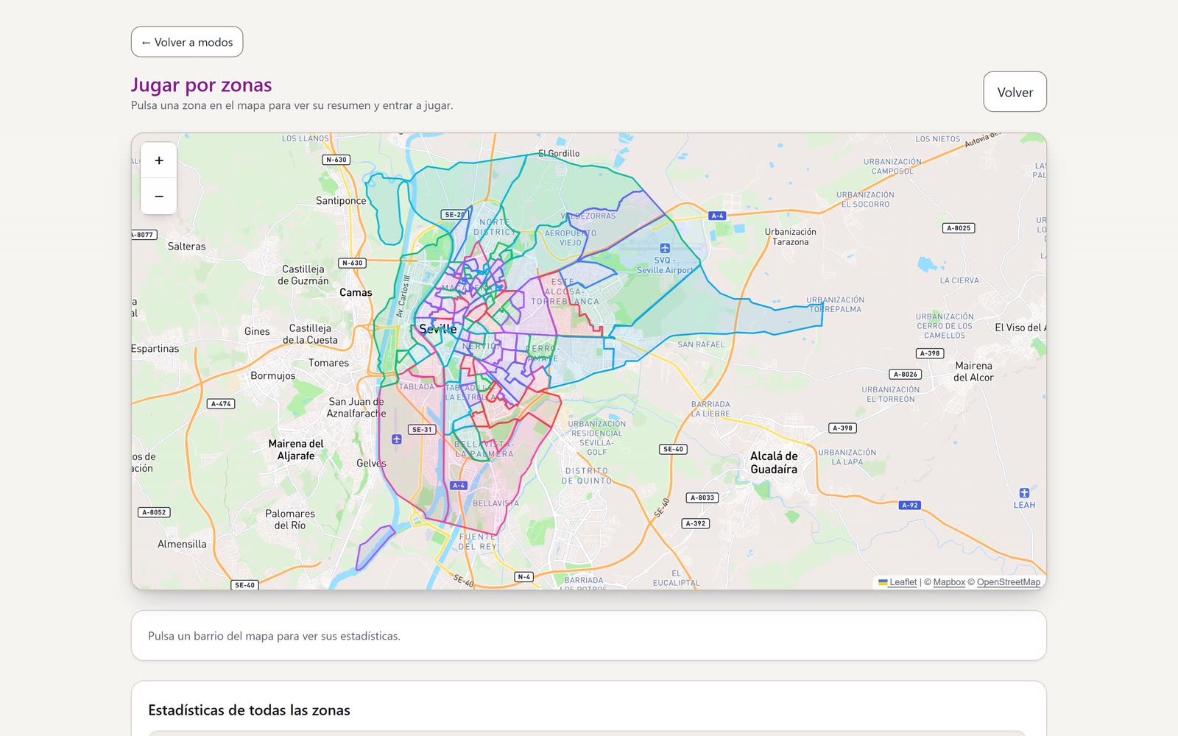Click the Volver button at top right
This screenshot has width=1178, height=736.
click(1015, 92)
